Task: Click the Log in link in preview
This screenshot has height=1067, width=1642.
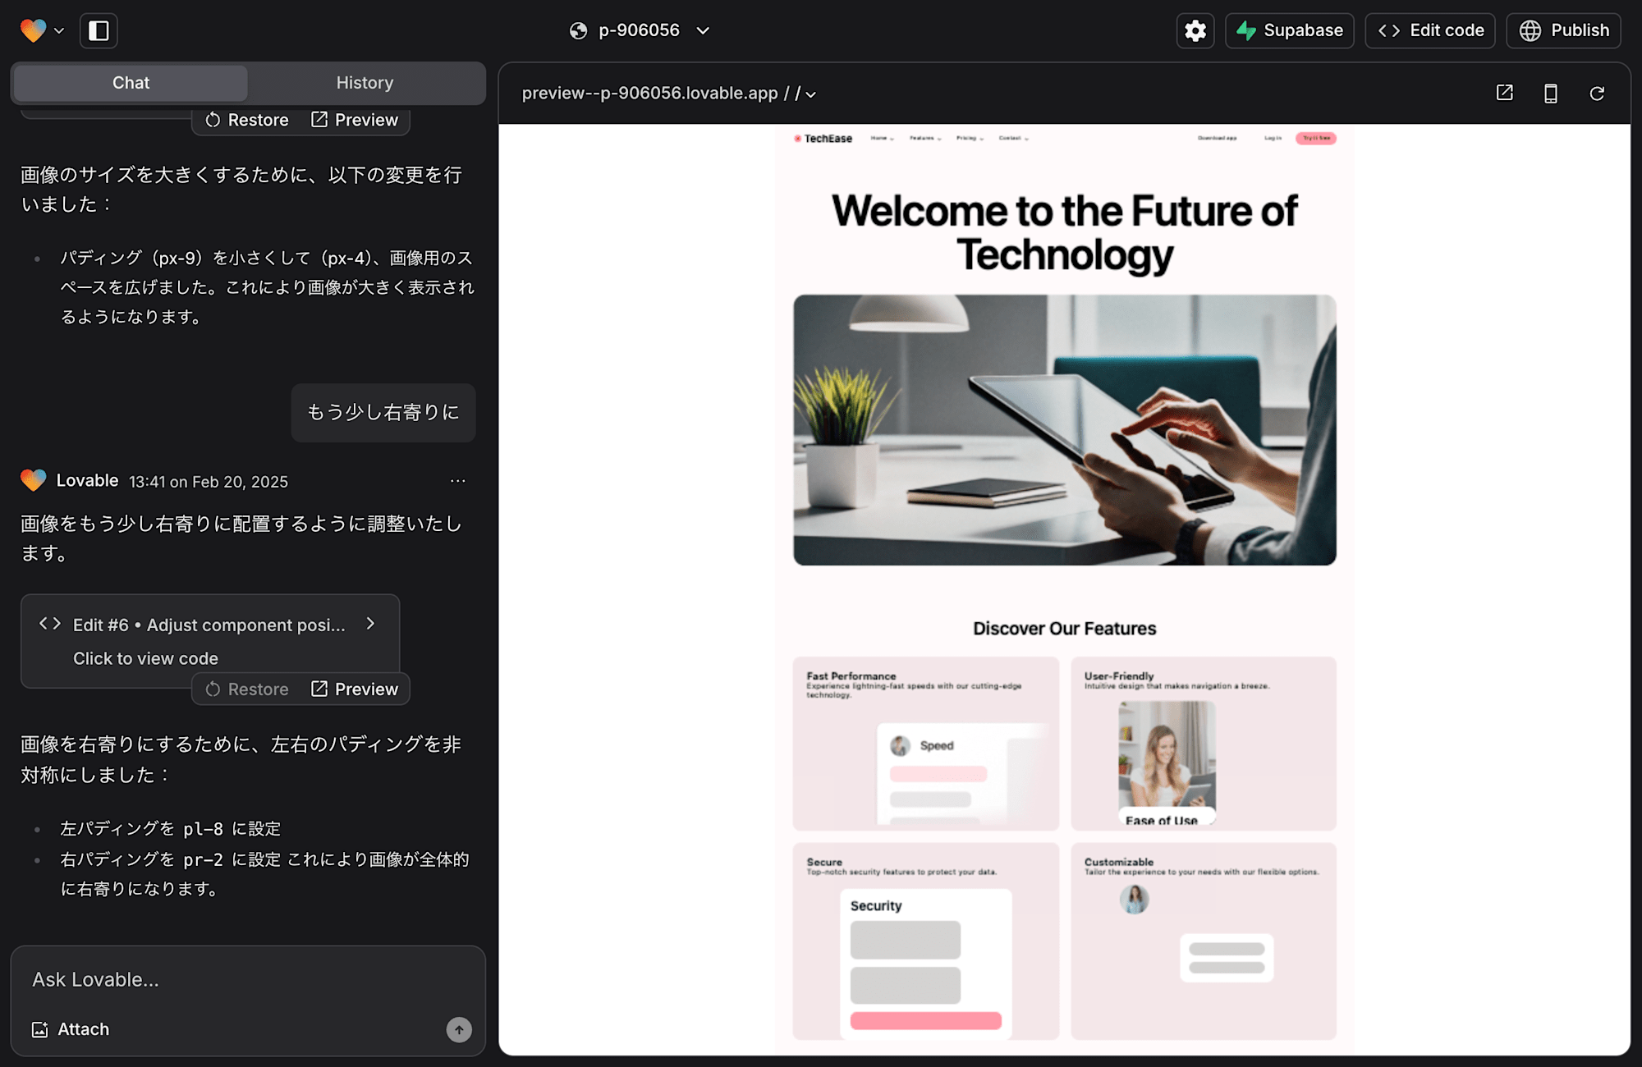Action: click(x=1273, y=139)
